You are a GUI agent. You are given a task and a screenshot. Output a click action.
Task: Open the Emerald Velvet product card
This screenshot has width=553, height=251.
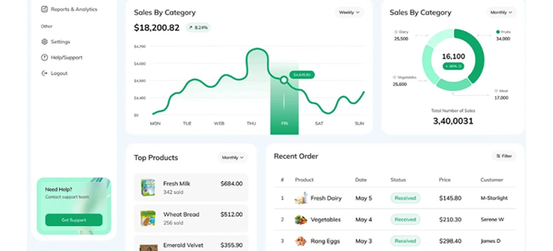tap(191, 243)
